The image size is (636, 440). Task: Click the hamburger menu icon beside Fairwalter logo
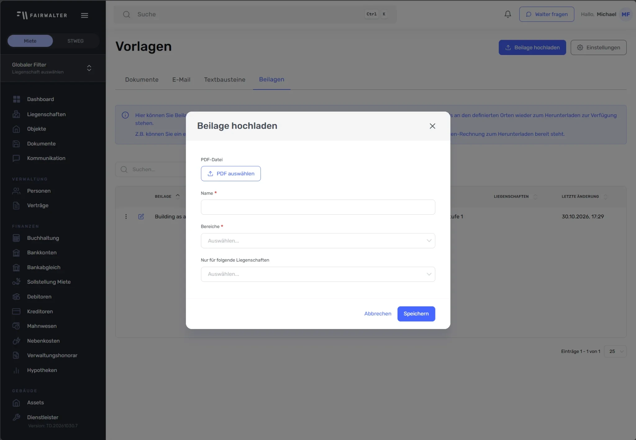(84, 15)
